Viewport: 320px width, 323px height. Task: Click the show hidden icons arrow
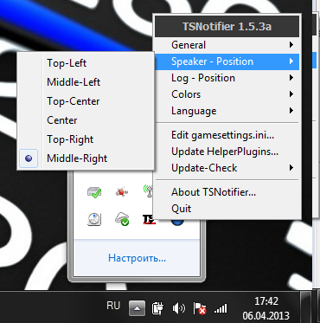(137, 308)
